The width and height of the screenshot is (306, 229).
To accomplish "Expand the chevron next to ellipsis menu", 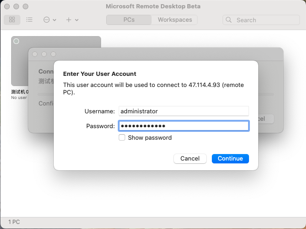I will click(x=55, y=20).
